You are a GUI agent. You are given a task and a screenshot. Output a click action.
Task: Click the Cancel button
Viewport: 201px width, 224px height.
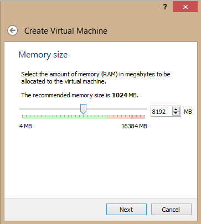[171, 210]
